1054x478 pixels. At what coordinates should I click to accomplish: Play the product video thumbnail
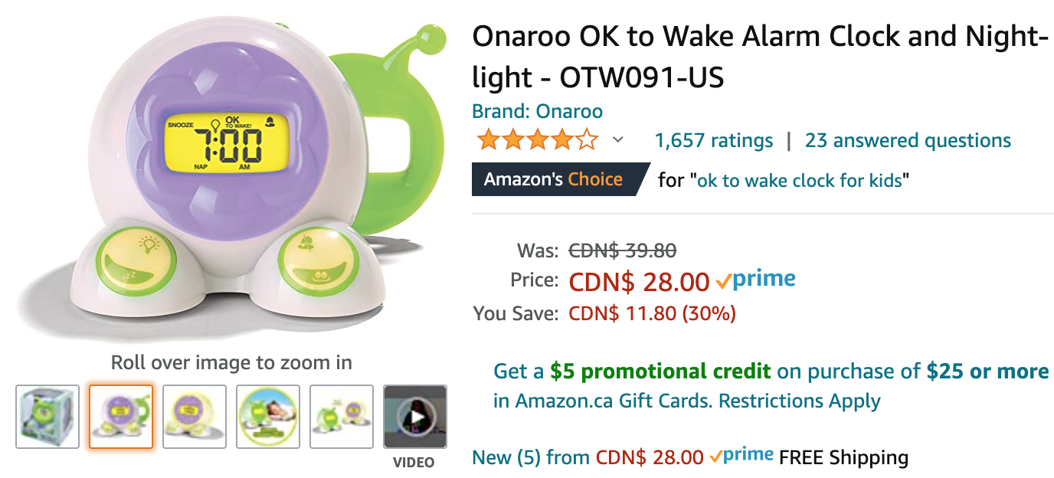point(414,417)
